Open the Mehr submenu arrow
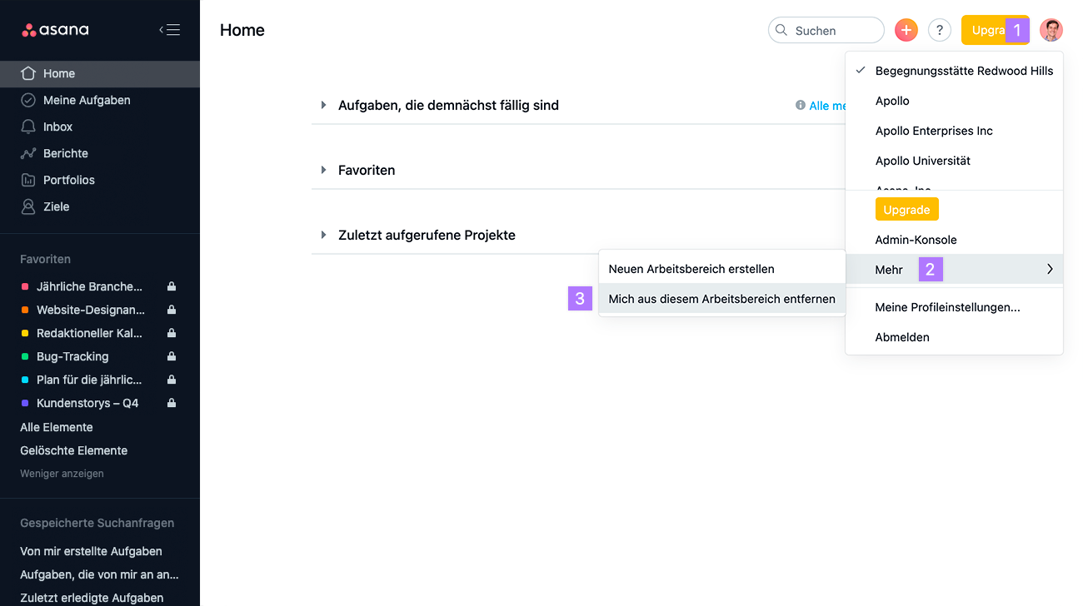 [1050, 270]
